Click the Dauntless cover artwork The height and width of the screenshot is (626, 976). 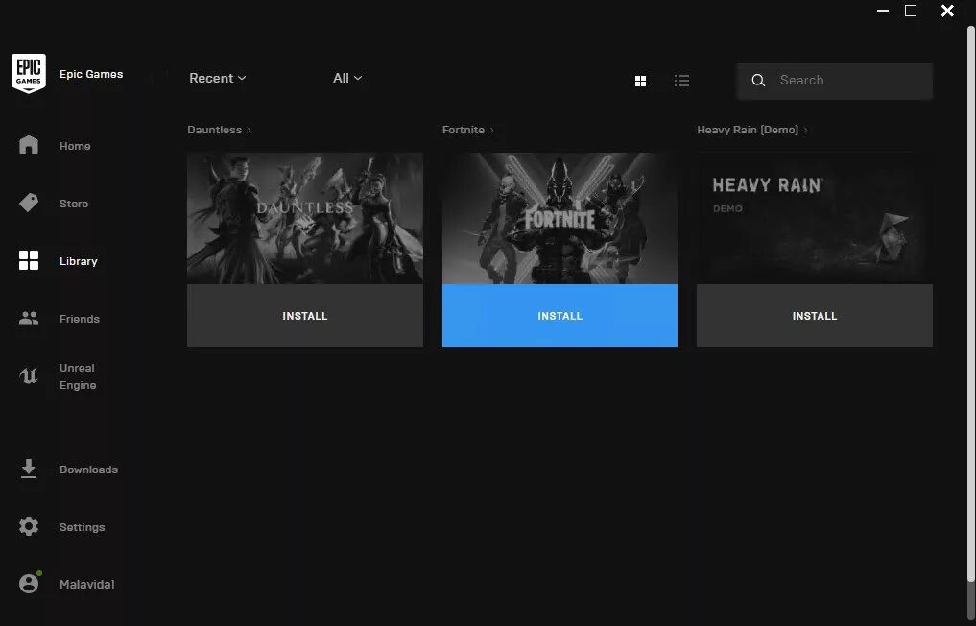pyautogui.click(x=305, y=219)
